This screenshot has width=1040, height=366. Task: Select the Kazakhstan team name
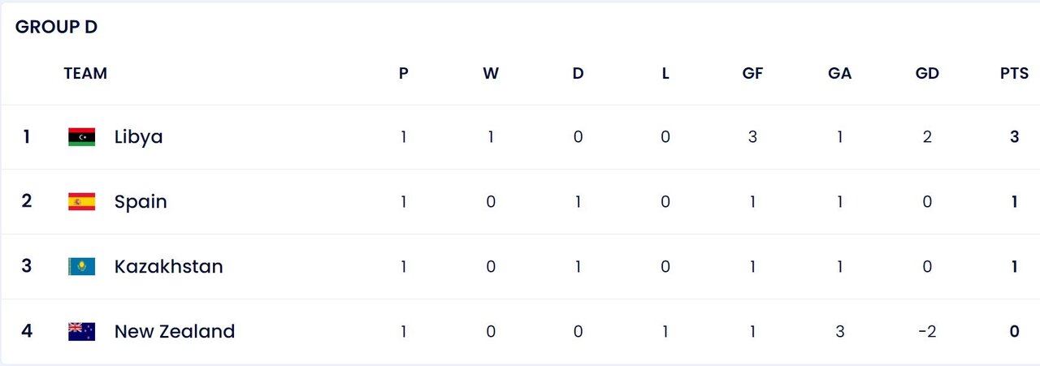click(168, 267)
